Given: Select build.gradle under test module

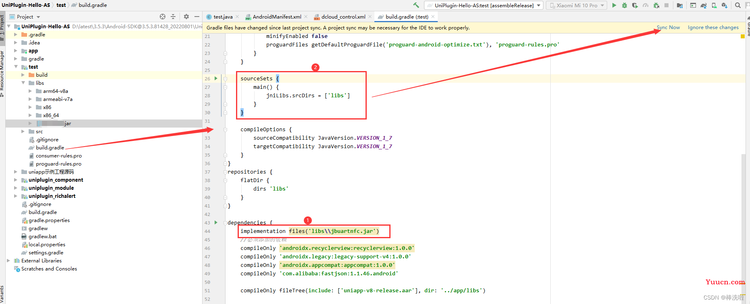Looking at the screenshot, I should (x=50, y=147).
